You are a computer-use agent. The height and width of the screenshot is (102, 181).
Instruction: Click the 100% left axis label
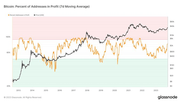click(8, 37)
